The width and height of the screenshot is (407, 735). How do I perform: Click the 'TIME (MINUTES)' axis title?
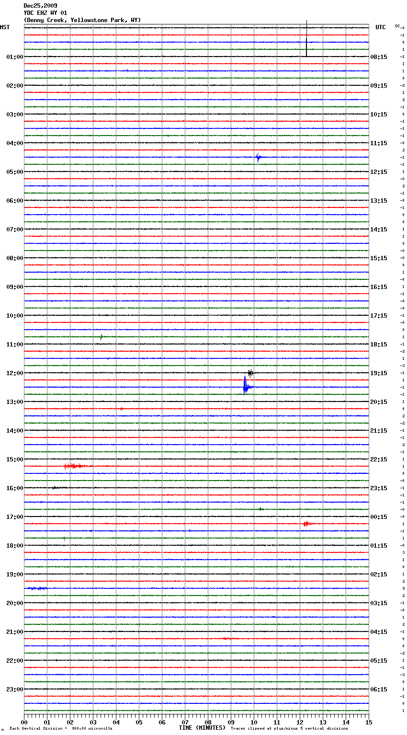(202, 728)
